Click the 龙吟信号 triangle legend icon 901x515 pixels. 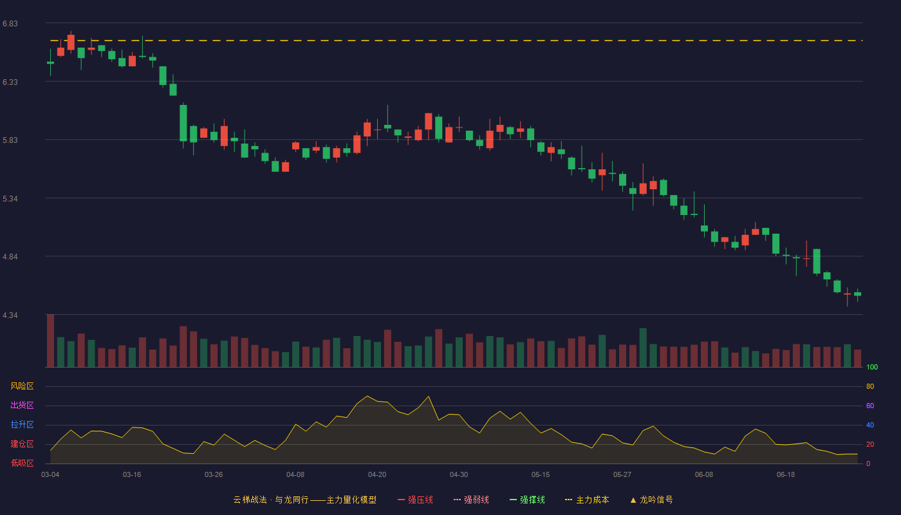tap(633, 500)
